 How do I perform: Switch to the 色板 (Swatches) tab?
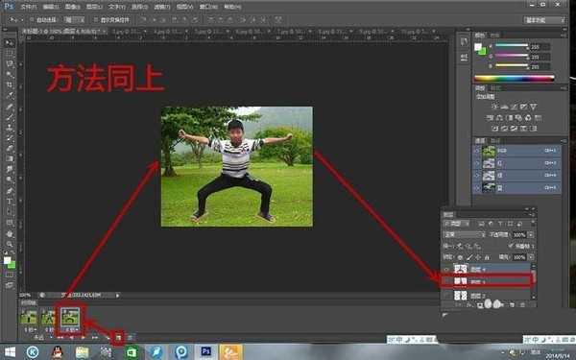pyautogui.click(x=494, y=36)
